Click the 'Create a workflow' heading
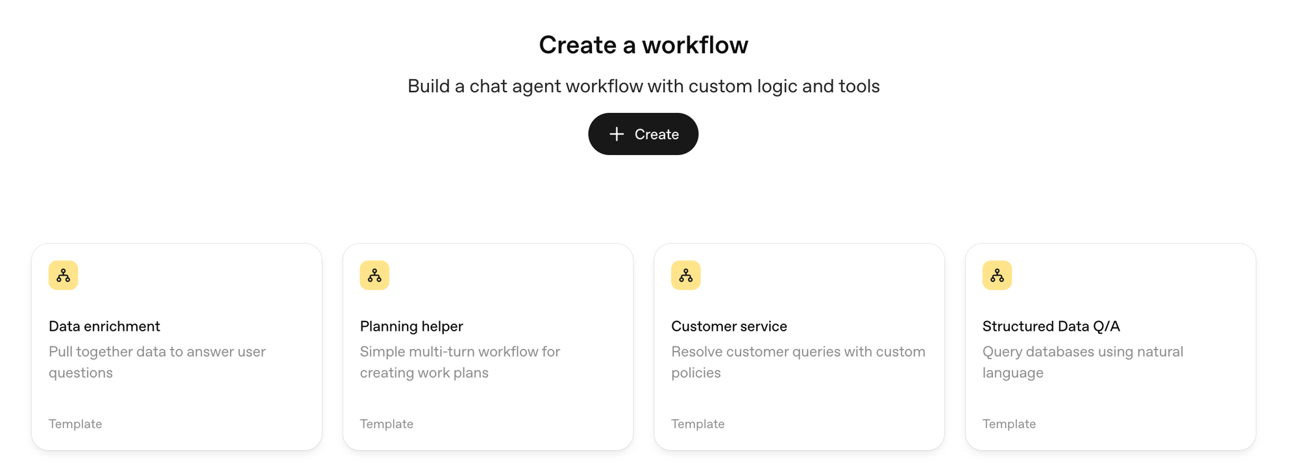The image size is (1298, 463). [x=643, y=45]
